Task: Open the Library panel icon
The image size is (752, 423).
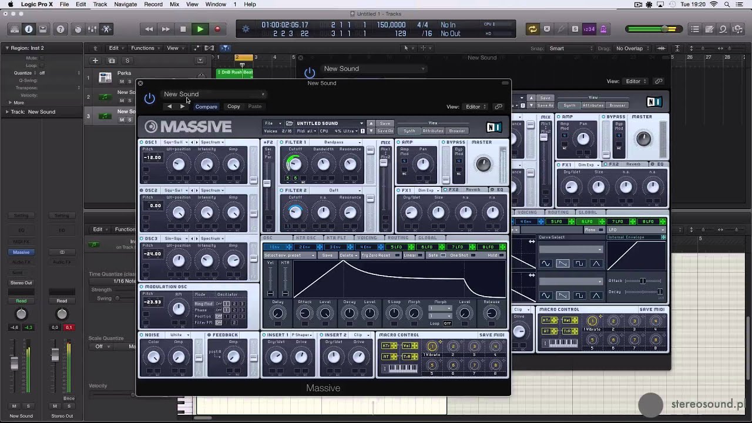Action: click(14, 29)
